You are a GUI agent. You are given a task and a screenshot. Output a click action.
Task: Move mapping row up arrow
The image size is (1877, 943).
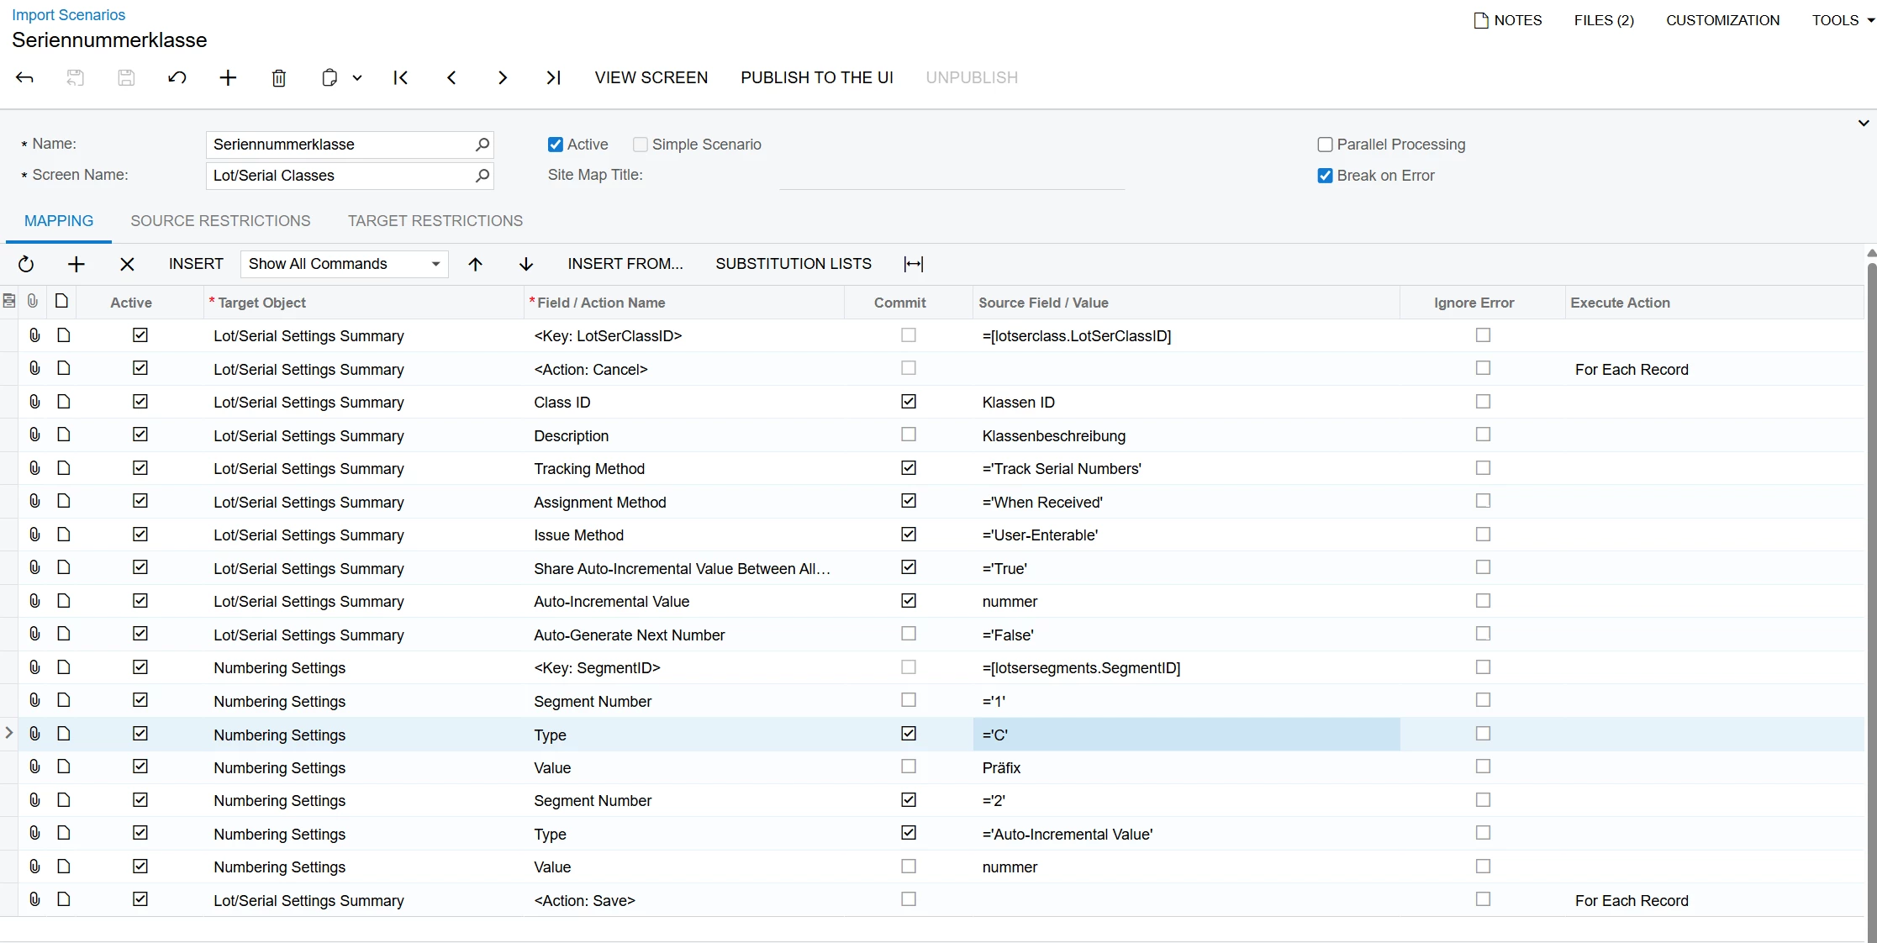point(475,264)
